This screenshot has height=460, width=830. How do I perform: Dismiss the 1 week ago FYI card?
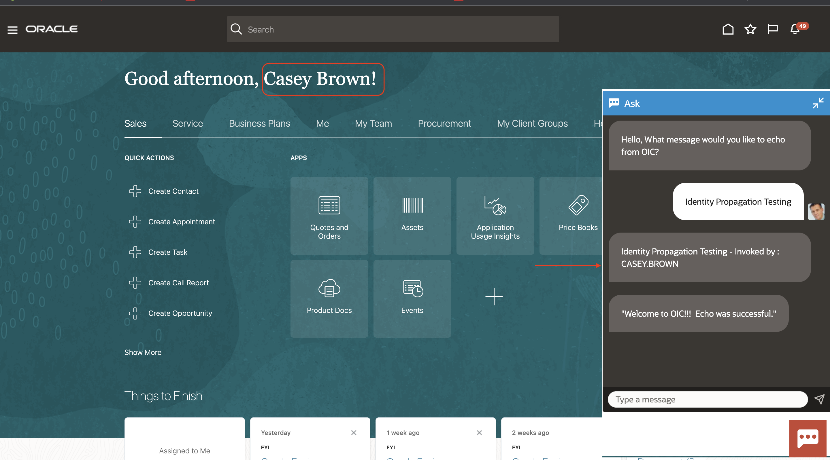(479, 433)
